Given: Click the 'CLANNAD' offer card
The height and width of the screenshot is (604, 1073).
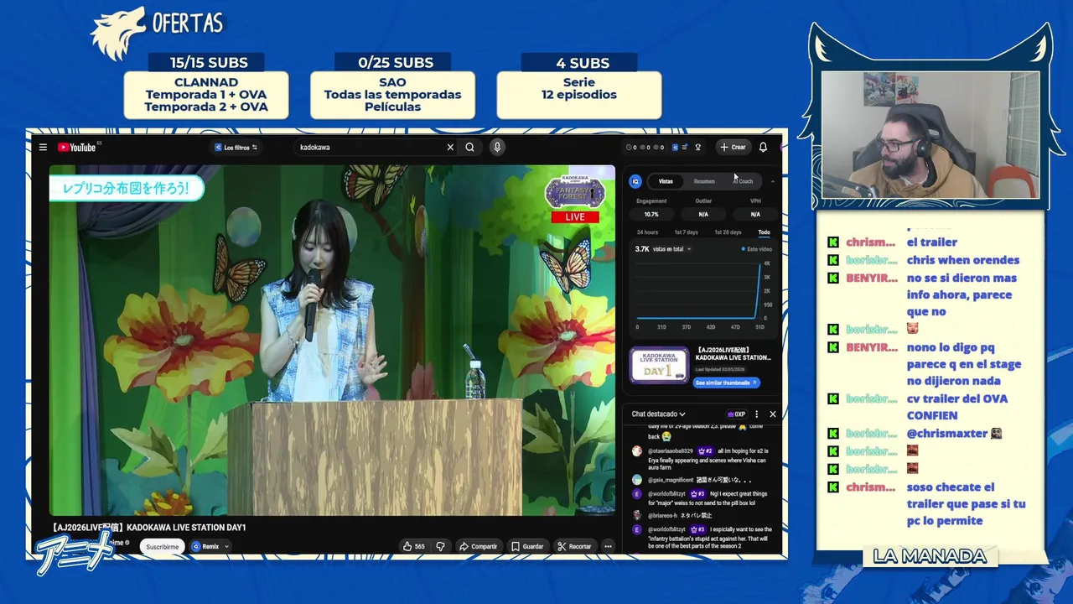Looking at the screenshot, I should click(x=206, y=95).
